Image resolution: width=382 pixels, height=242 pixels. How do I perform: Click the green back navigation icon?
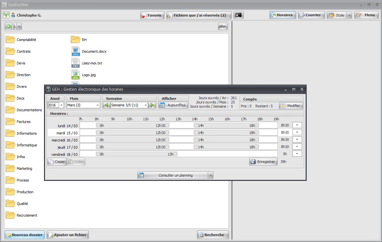8,26
